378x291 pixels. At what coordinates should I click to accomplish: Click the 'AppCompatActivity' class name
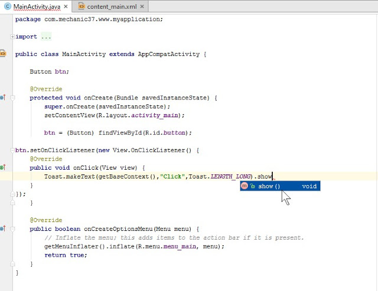(x=169, y=54)
